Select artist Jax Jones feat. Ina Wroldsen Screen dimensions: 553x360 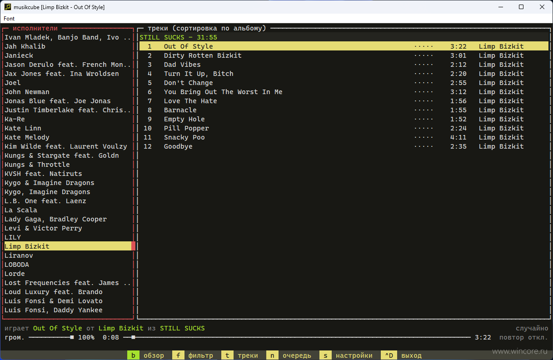pos(67,74)
